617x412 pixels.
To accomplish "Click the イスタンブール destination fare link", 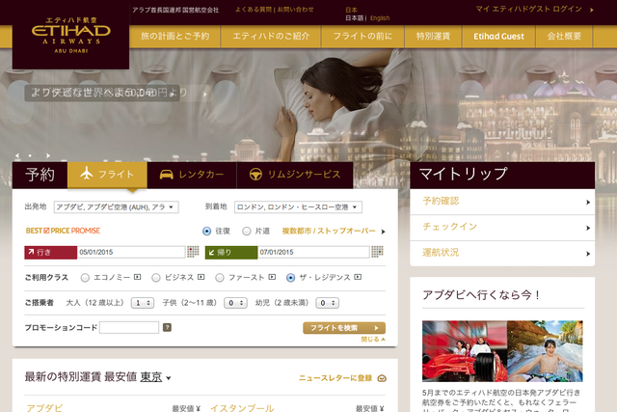I will [242, 408].
